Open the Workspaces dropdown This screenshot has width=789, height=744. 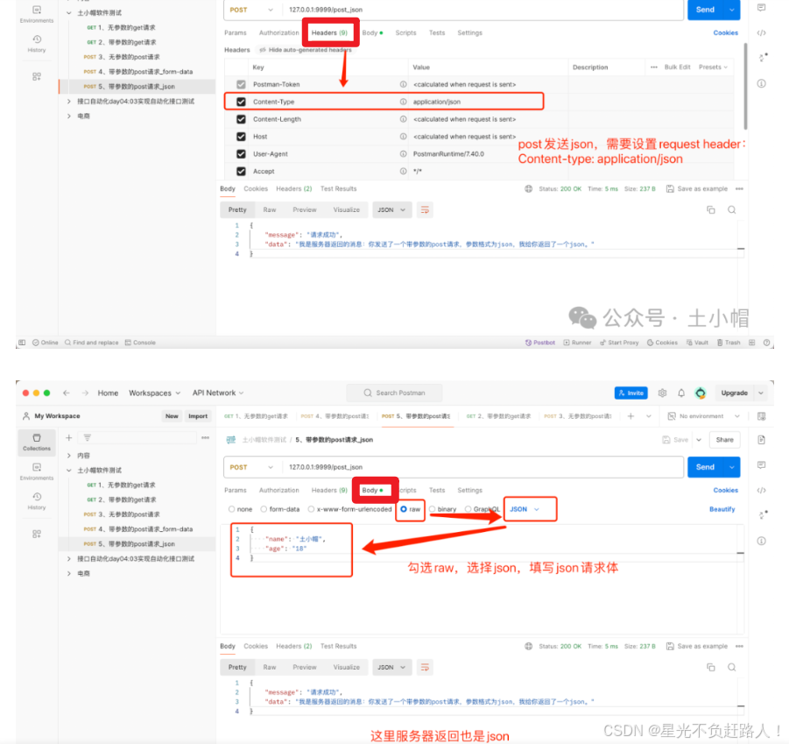pyautogui.click(x=154, y=393)
